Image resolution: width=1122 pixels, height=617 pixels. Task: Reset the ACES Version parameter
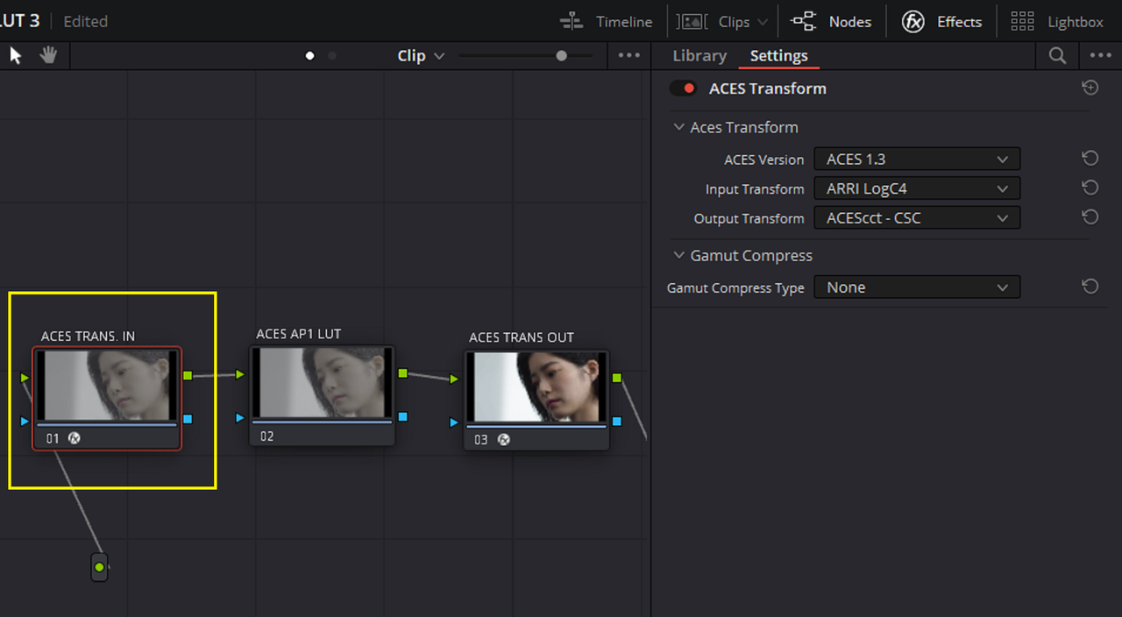1090,159
